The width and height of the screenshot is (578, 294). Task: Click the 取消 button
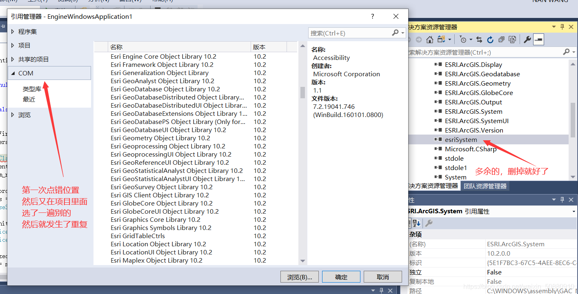click(x=383, y=277)
